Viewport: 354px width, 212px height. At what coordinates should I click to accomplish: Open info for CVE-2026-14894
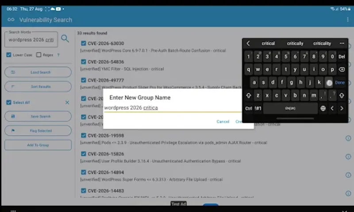click(348, 175)
